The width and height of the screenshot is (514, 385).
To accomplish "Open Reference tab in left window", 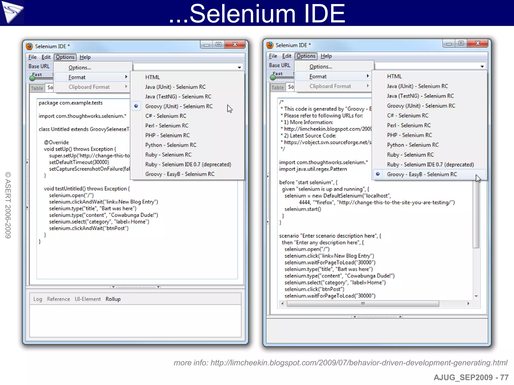I will click(58, 299).
